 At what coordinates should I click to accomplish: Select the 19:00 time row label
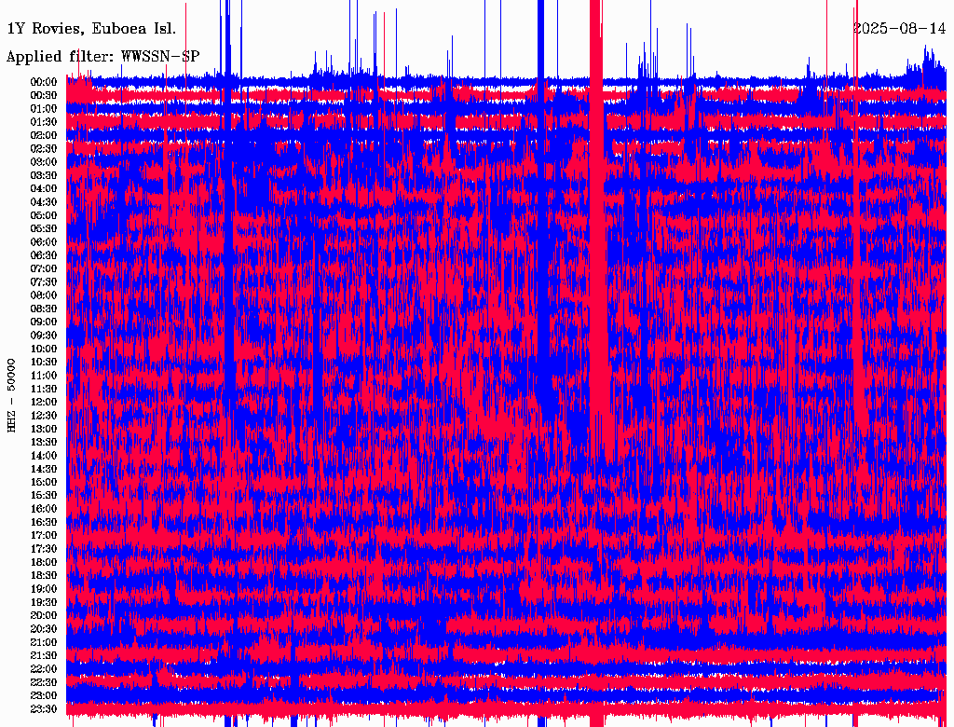click(x=44, y=589)
